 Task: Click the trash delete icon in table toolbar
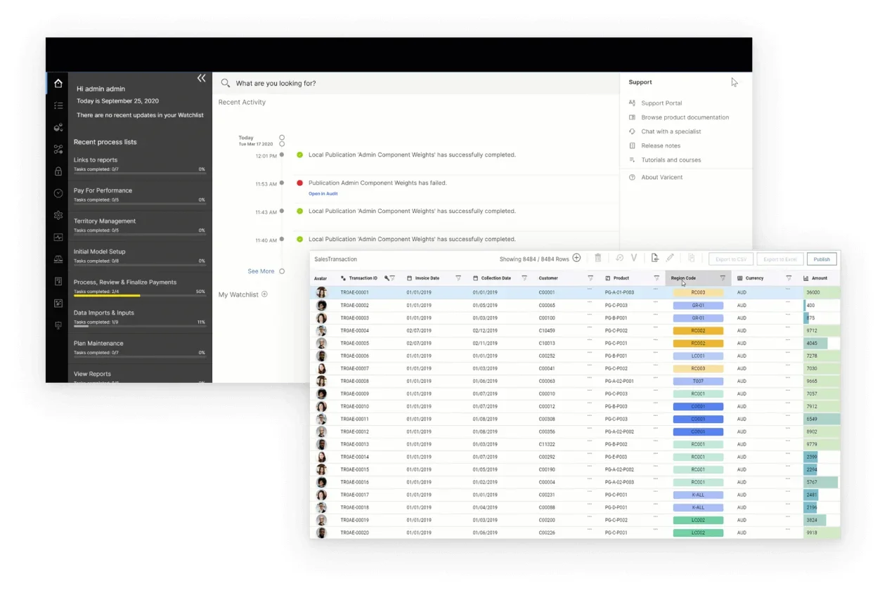tap(598, 258)
